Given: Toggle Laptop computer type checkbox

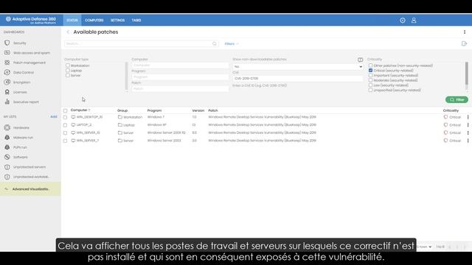Looking at the screenshot, I should pos(68,71).
